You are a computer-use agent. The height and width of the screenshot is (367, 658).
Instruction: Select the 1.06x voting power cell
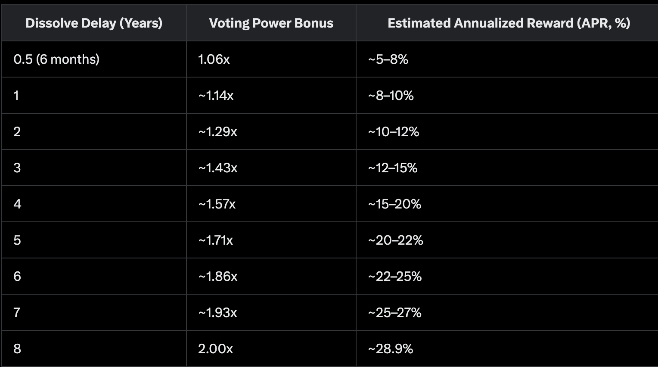point(271,59)
